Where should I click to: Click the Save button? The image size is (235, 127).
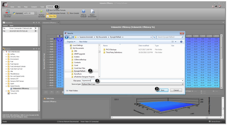click(x=163, y=90)
